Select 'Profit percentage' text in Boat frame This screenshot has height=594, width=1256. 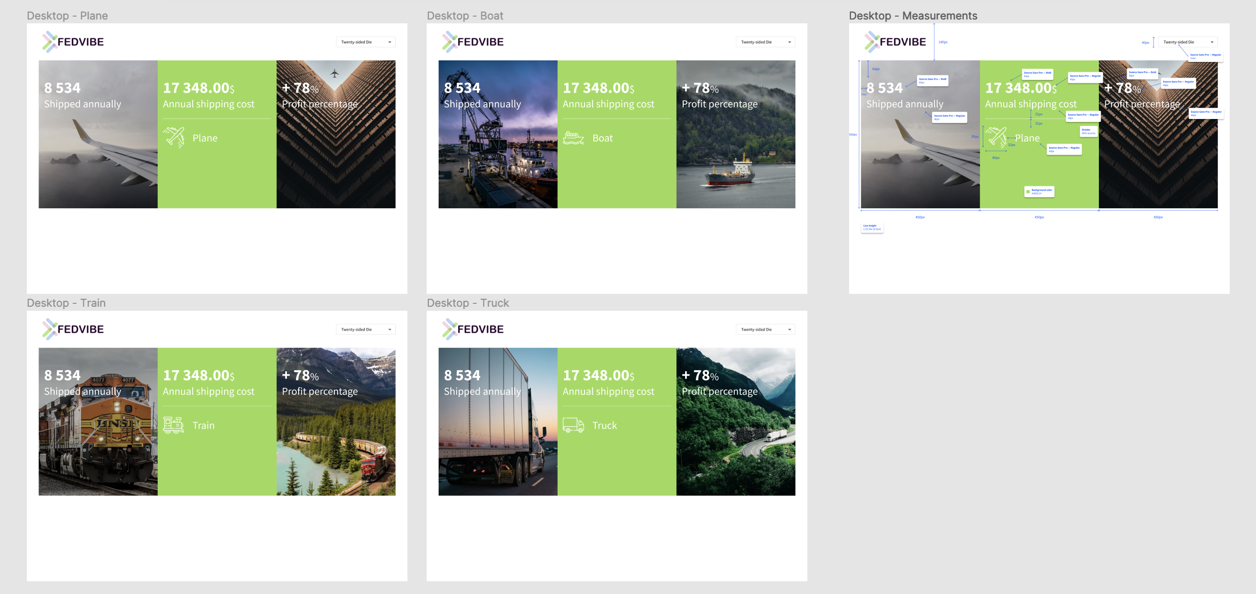(x=720, y=104)
